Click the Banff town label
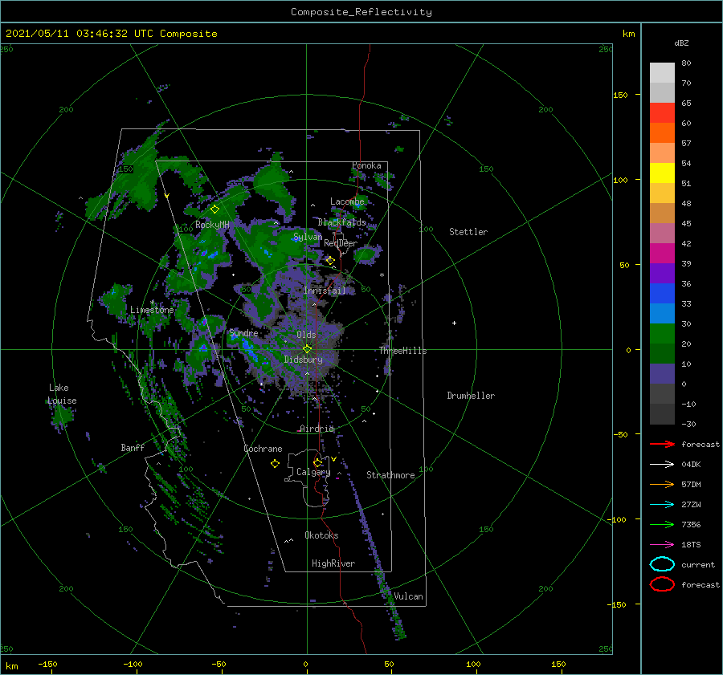Viewport: 723px width, 675px height. 133,447
